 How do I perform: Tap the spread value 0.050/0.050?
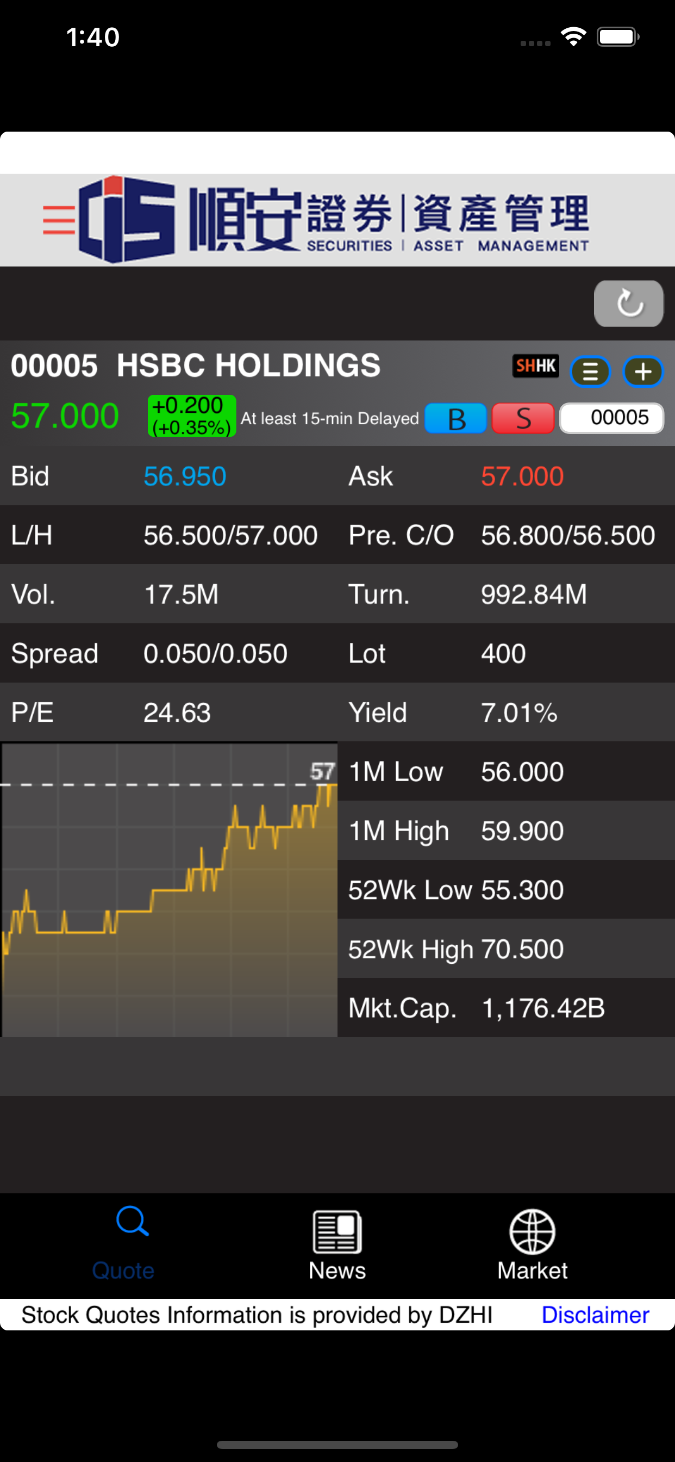pos(215,653)
